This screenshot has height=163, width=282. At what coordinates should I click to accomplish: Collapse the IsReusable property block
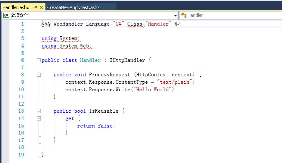click(x=39, y=111)
